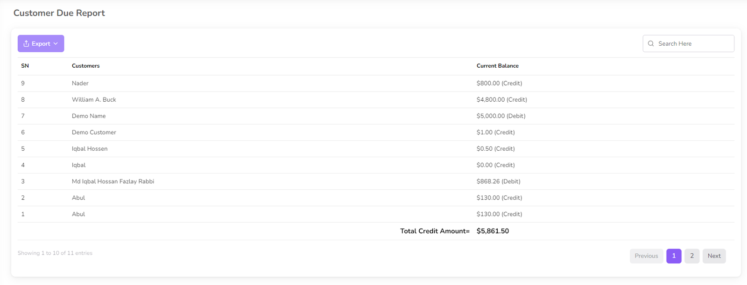Click the Total Credit Amount value
The height and width of the screenshot is (285, 747).
point(493,231)
